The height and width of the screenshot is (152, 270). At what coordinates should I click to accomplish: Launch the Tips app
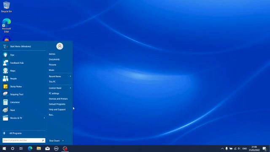tap(24, 55)
